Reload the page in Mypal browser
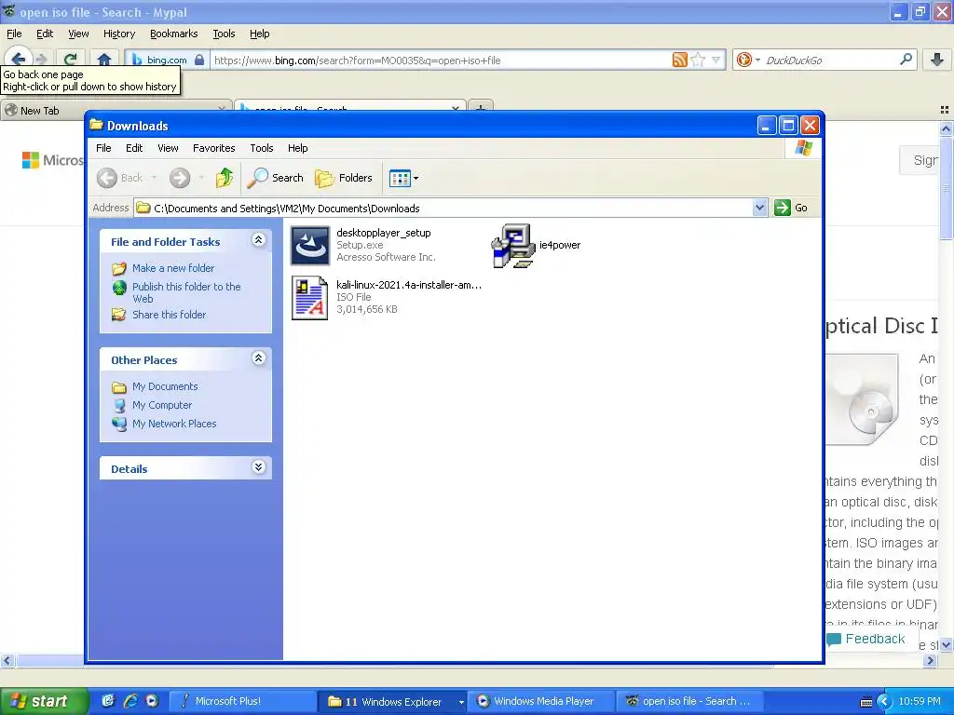 71,59
